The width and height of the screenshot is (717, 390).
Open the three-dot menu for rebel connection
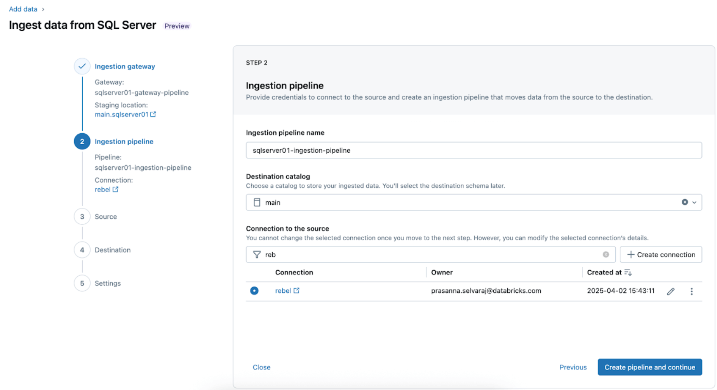pos(692,292)
